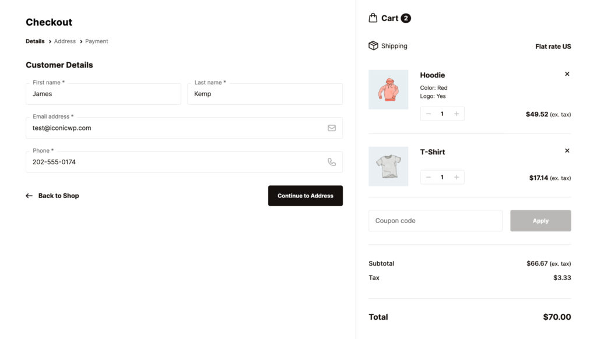Click the Hoodie product thumbnail
The image size is (597, 339).
coord(388,89)
